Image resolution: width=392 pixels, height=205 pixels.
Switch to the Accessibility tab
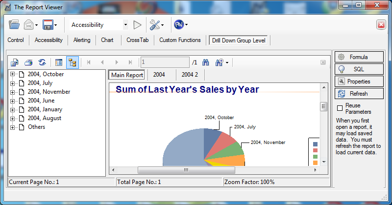(49, 40)
